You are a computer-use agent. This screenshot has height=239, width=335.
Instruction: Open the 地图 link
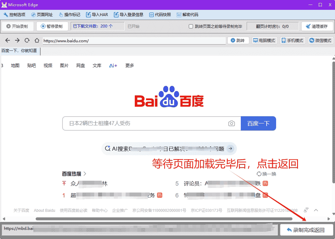15,65
